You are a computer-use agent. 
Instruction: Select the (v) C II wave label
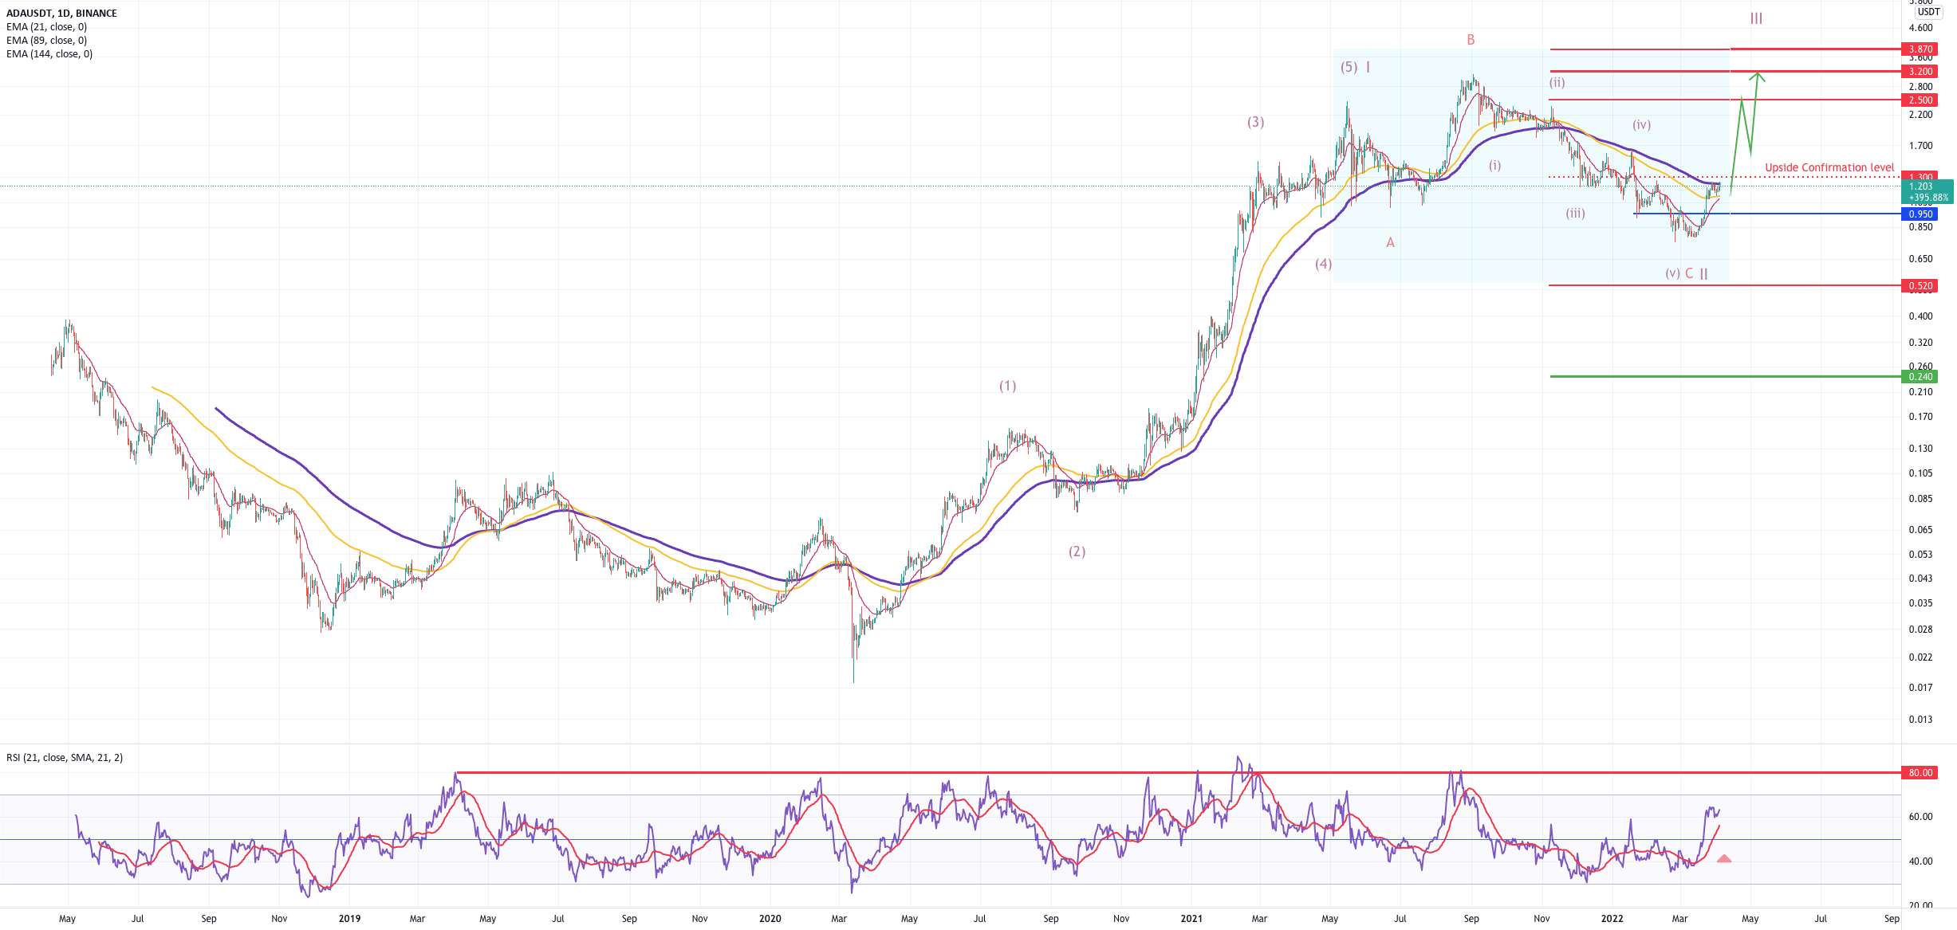pyautogui.click(x=1687, y=273)
